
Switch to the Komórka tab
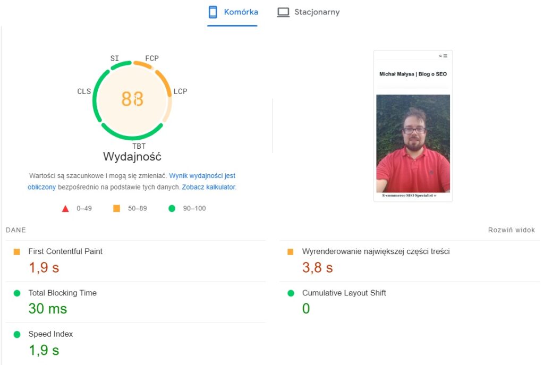(232, 11)
